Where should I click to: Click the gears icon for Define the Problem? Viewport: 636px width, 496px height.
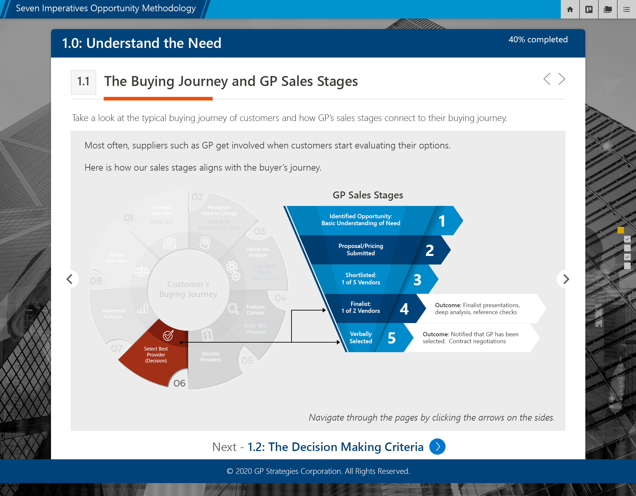coord(234,271)
